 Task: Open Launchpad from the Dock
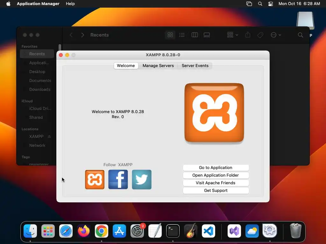[x=48, y=231]
